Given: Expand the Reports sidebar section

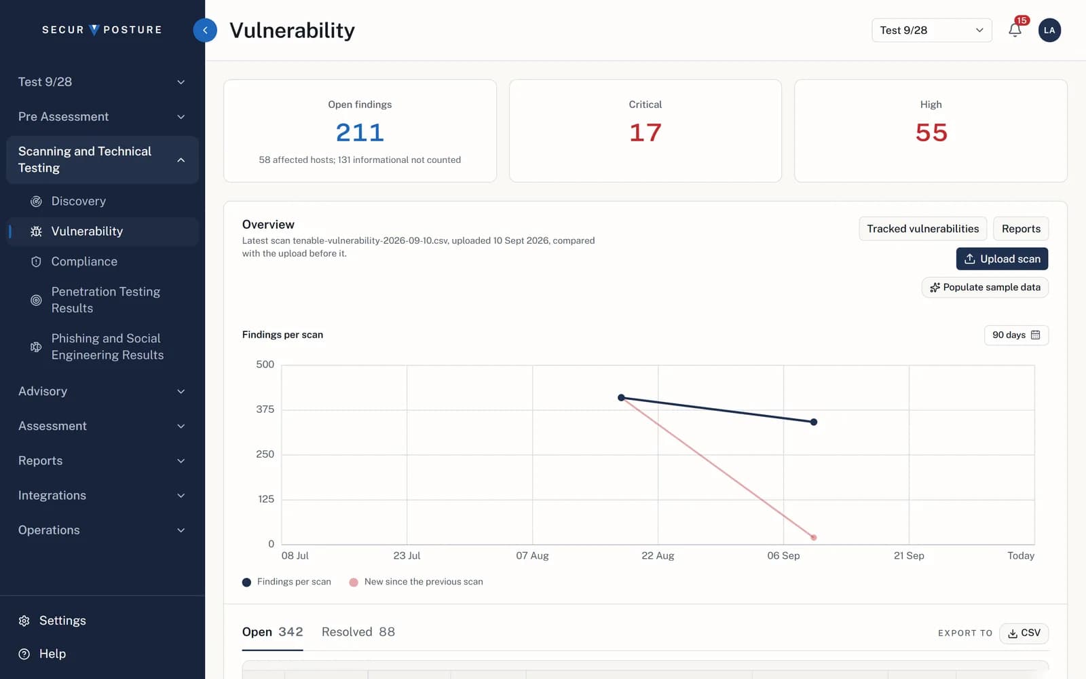Looking at the screenshot, I should click(102, 460).
